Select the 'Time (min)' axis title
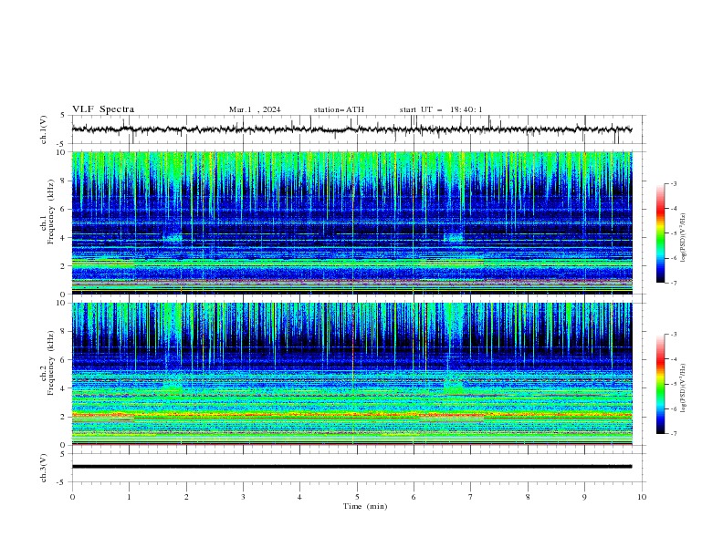The image size is (723, 558). pyautogui.click(x=365, y=506)
